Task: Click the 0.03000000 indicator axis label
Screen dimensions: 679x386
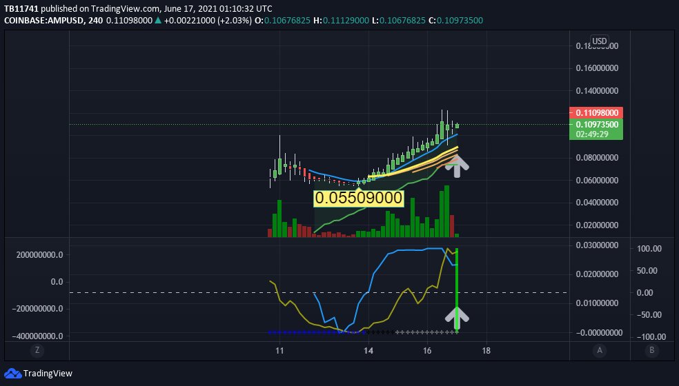Action: click(597, 245)
